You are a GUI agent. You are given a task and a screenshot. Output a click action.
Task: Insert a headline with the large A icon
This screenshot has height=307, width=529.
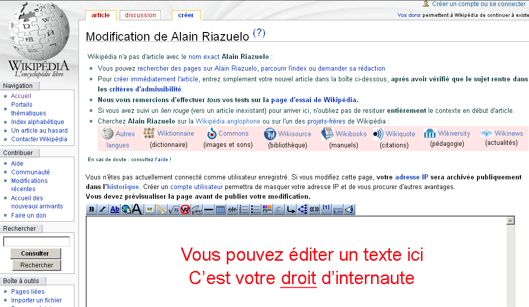click(x=137, y=209)
